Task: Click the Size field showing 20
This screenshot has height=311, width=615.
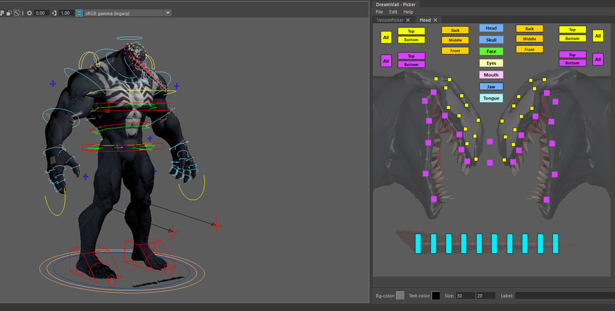Action: point(485,296)
